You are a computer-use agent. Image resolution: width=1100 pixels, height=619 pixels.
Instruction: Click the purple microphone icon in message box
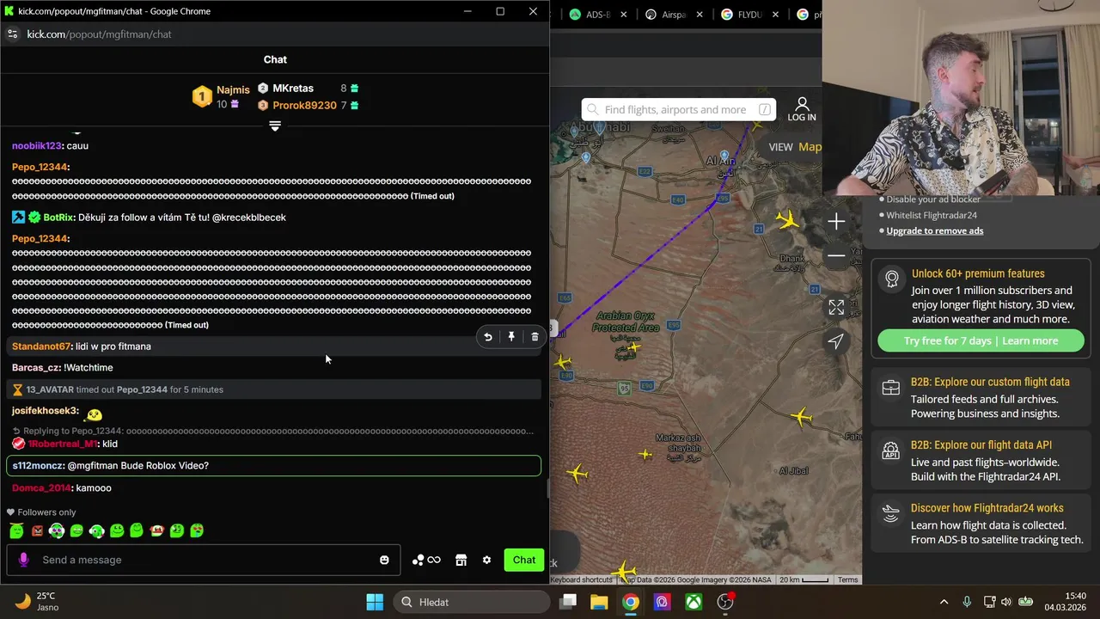click(x=23, y=560)
